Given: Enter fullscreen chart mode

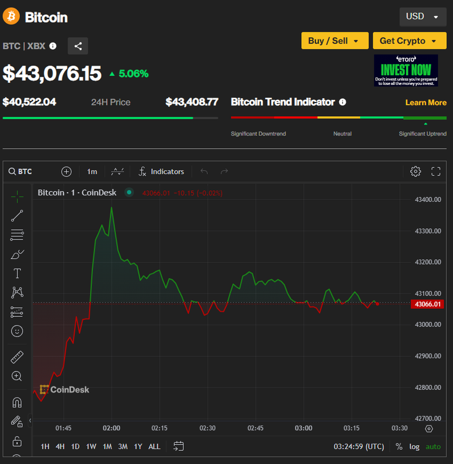Looking at the screenshot, I should [x=435, y=171].
